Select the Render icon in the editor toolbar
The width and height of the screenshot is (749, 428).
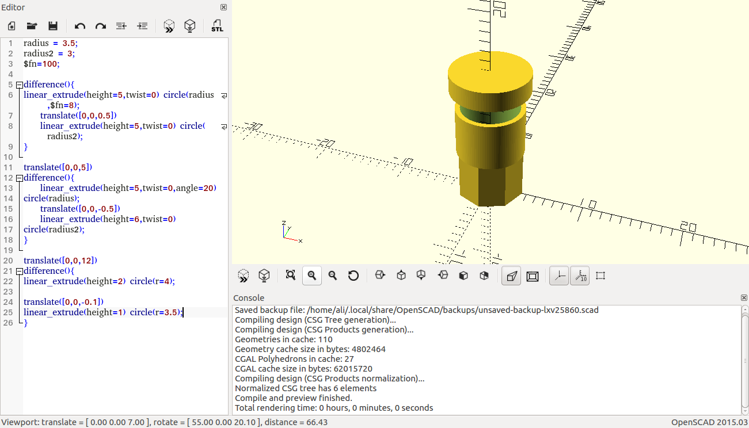190,25
